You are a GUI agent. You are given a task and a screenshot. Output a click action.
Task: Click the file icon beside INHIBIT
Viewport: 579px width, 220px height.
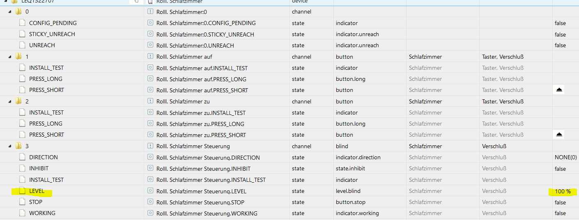point(23,168)
